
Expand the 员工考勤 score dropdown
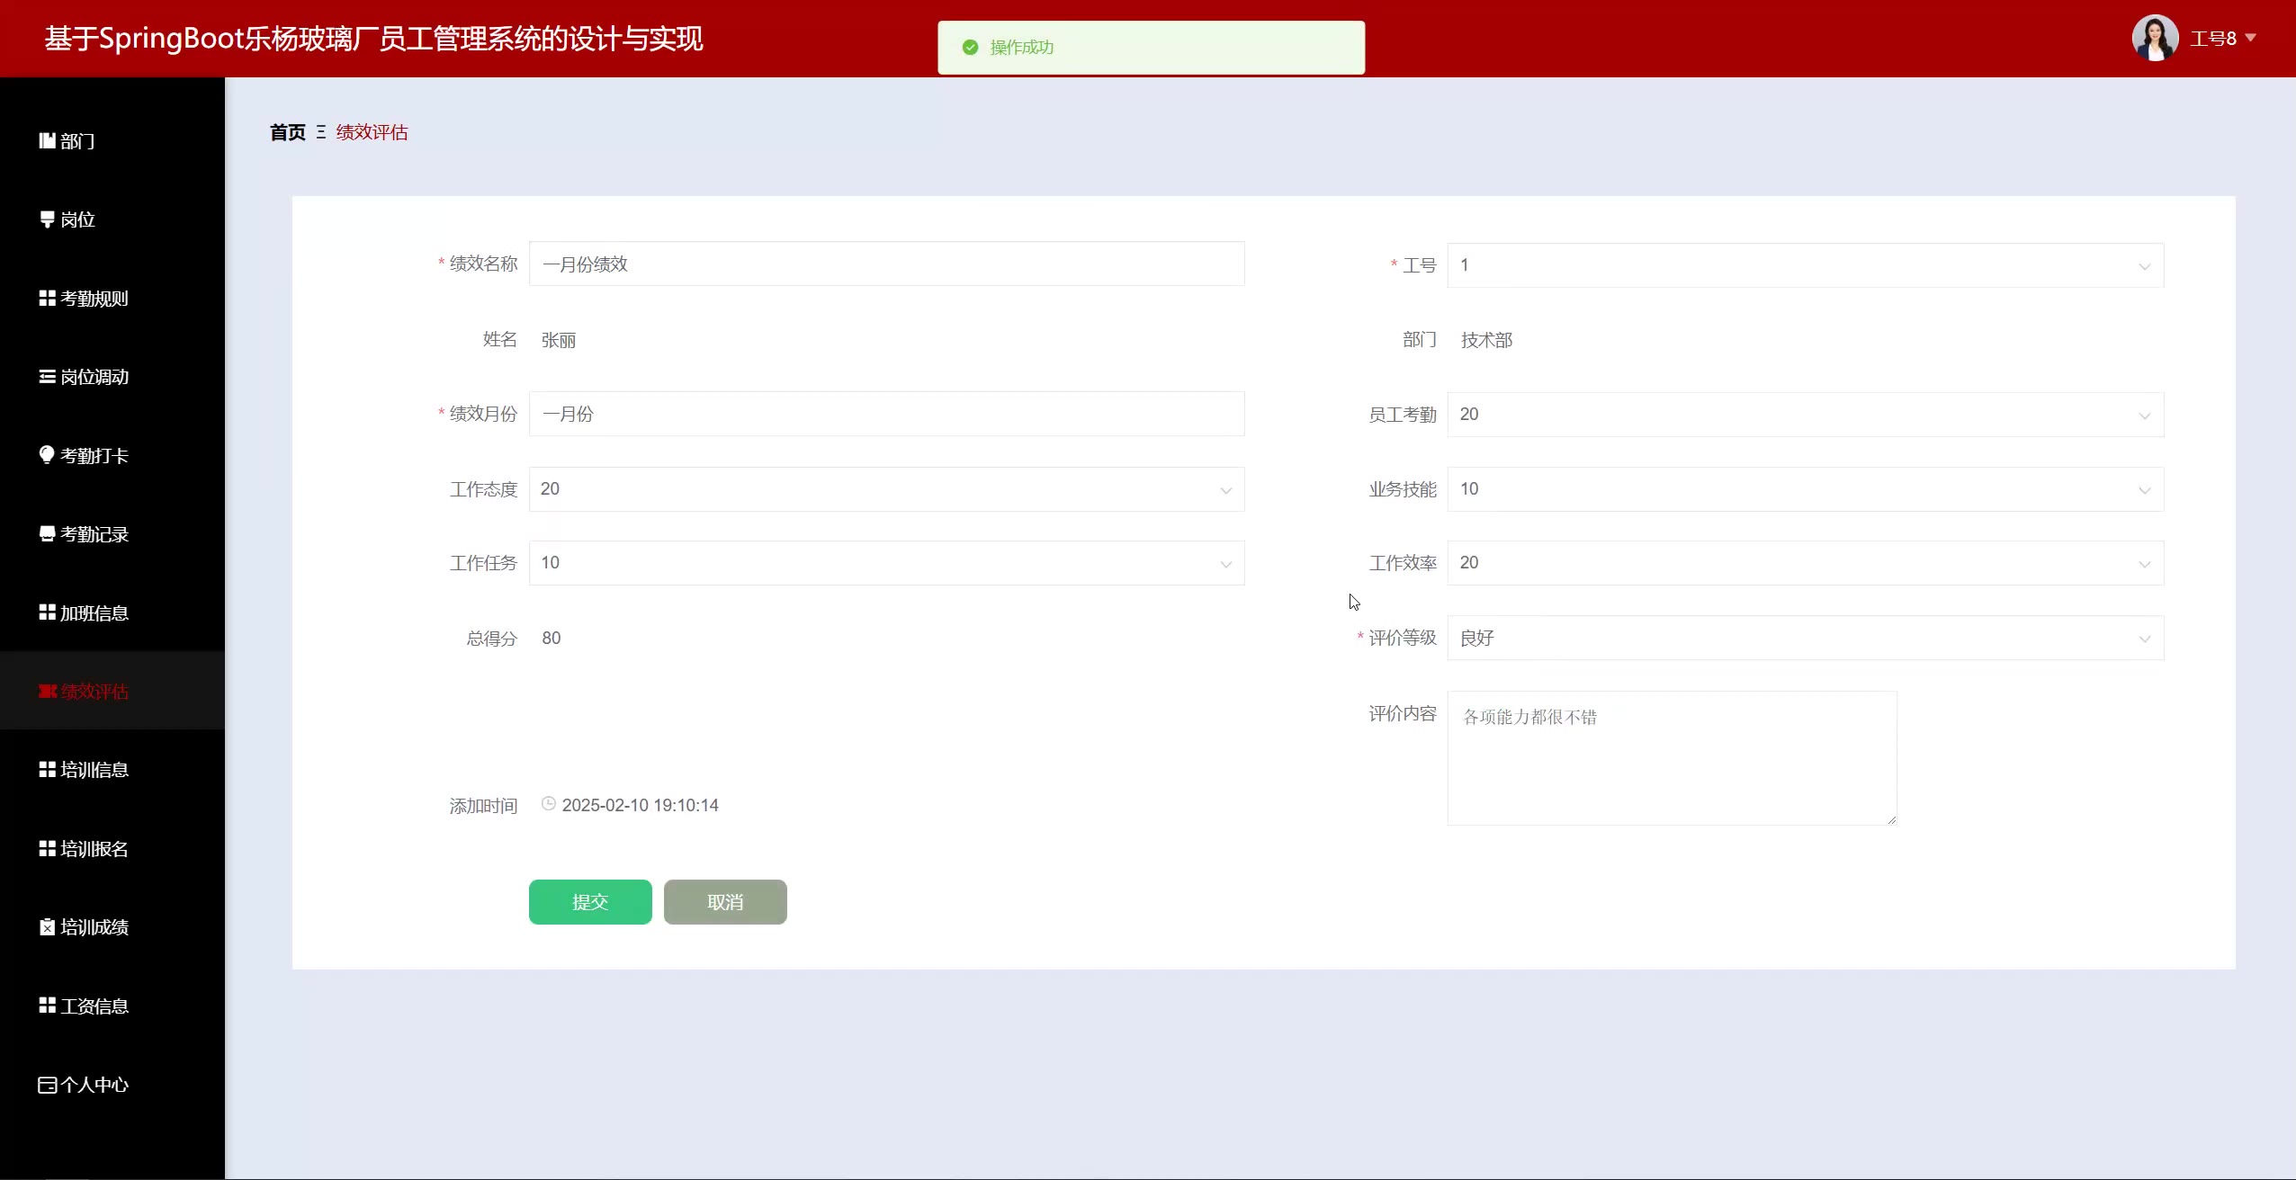coord(1804,415)
